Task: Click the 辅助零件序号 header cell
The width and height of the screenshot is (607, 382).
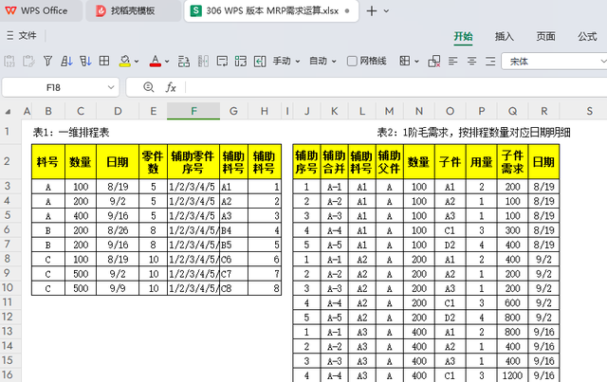Action: point(193,162)
